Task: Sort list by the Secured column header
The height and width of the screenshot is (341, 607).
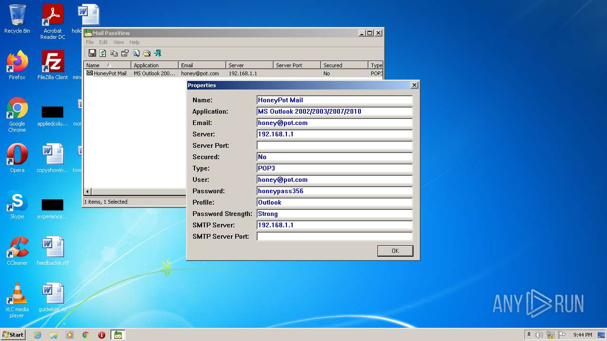Action: [344, 65]
